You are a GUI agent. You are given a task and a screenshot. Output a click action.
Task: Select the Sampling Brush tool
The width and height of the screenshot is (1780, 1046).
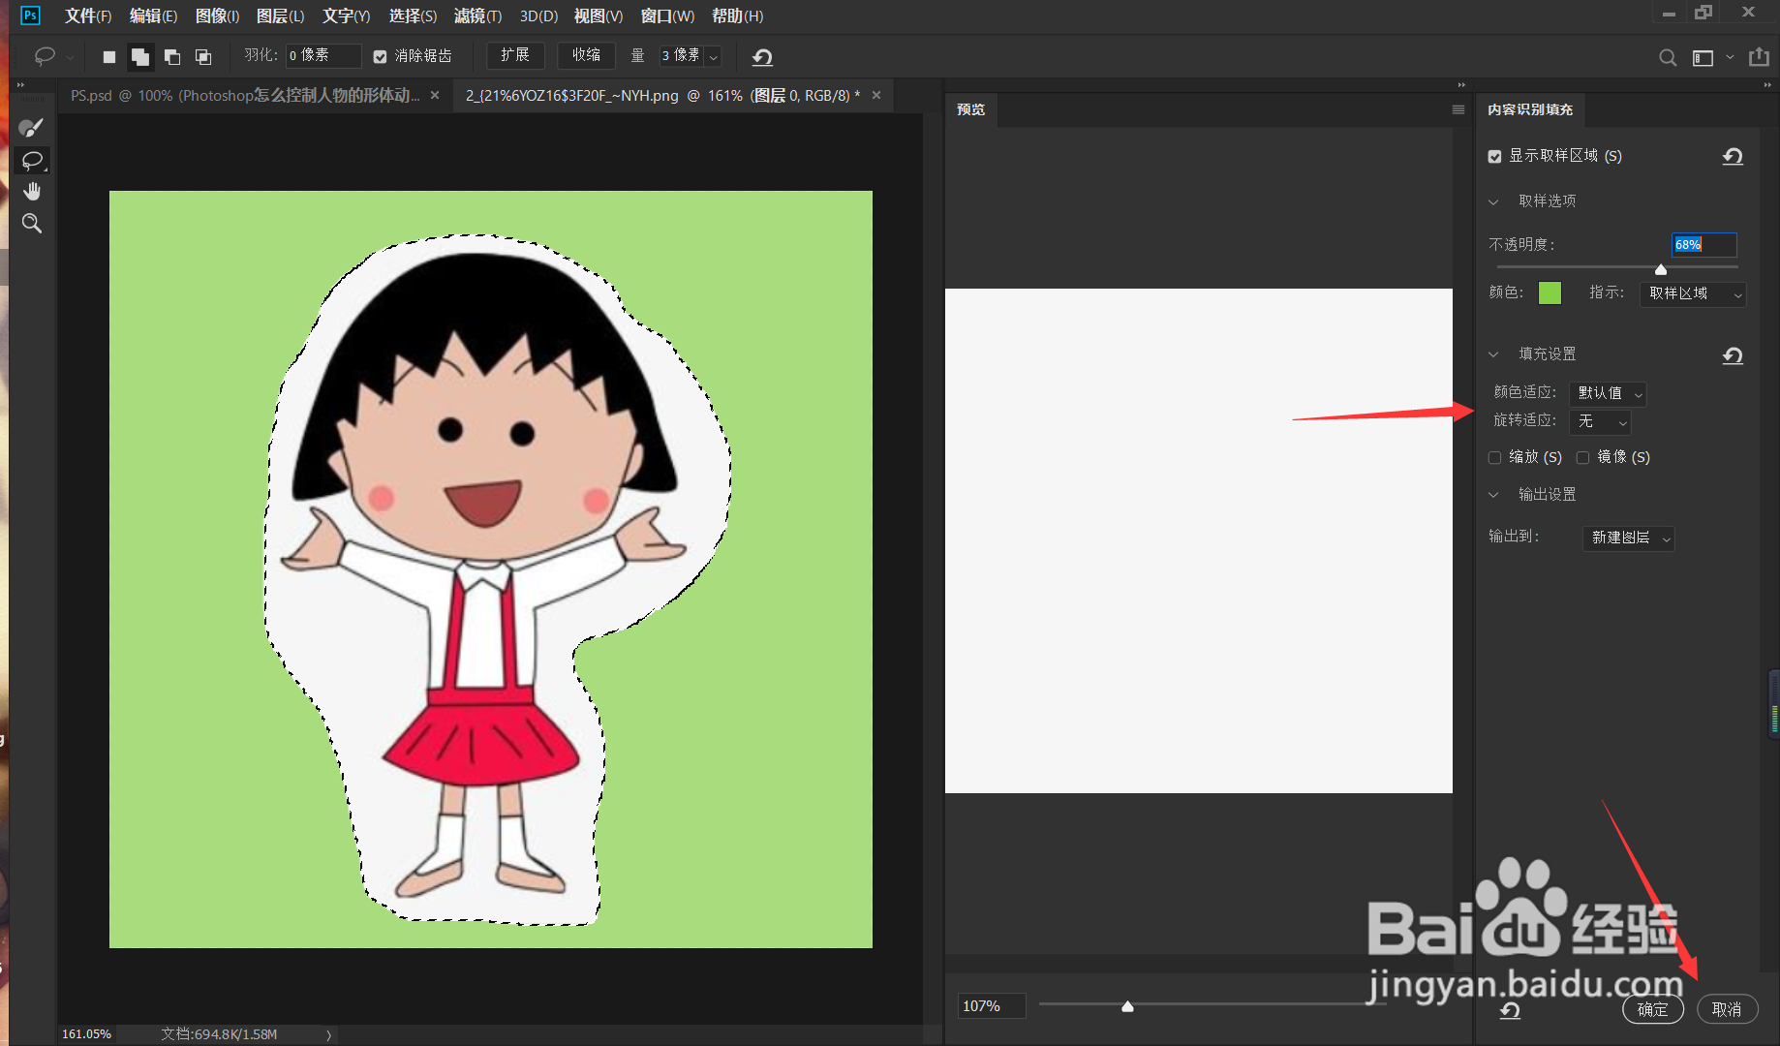coord(32,128)
